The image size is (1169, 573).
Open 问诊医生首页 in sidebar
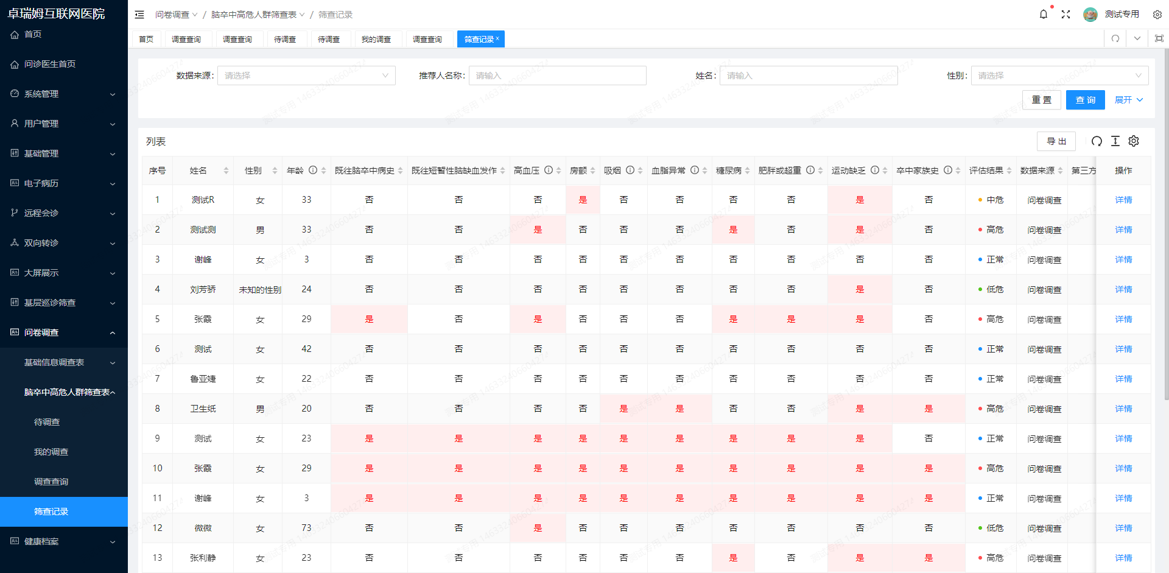tap(64, 64)
